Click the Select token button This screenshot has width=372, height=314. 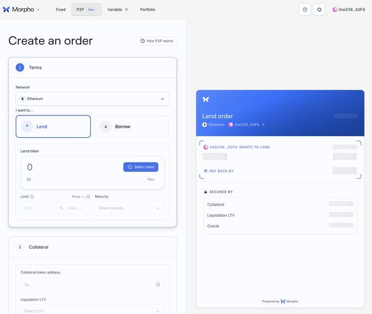(x=141, y=167)
